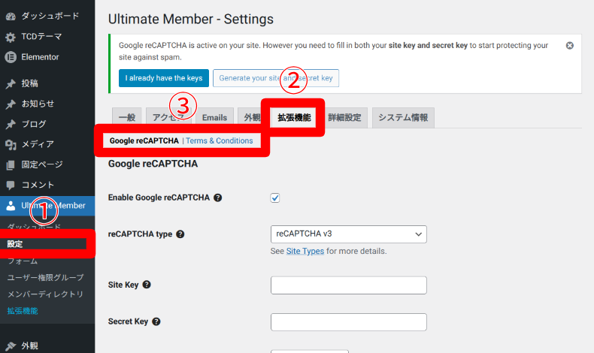Screen dimensions: 594x353
Task: Follow the Site Types link
Action: point(305,251)
